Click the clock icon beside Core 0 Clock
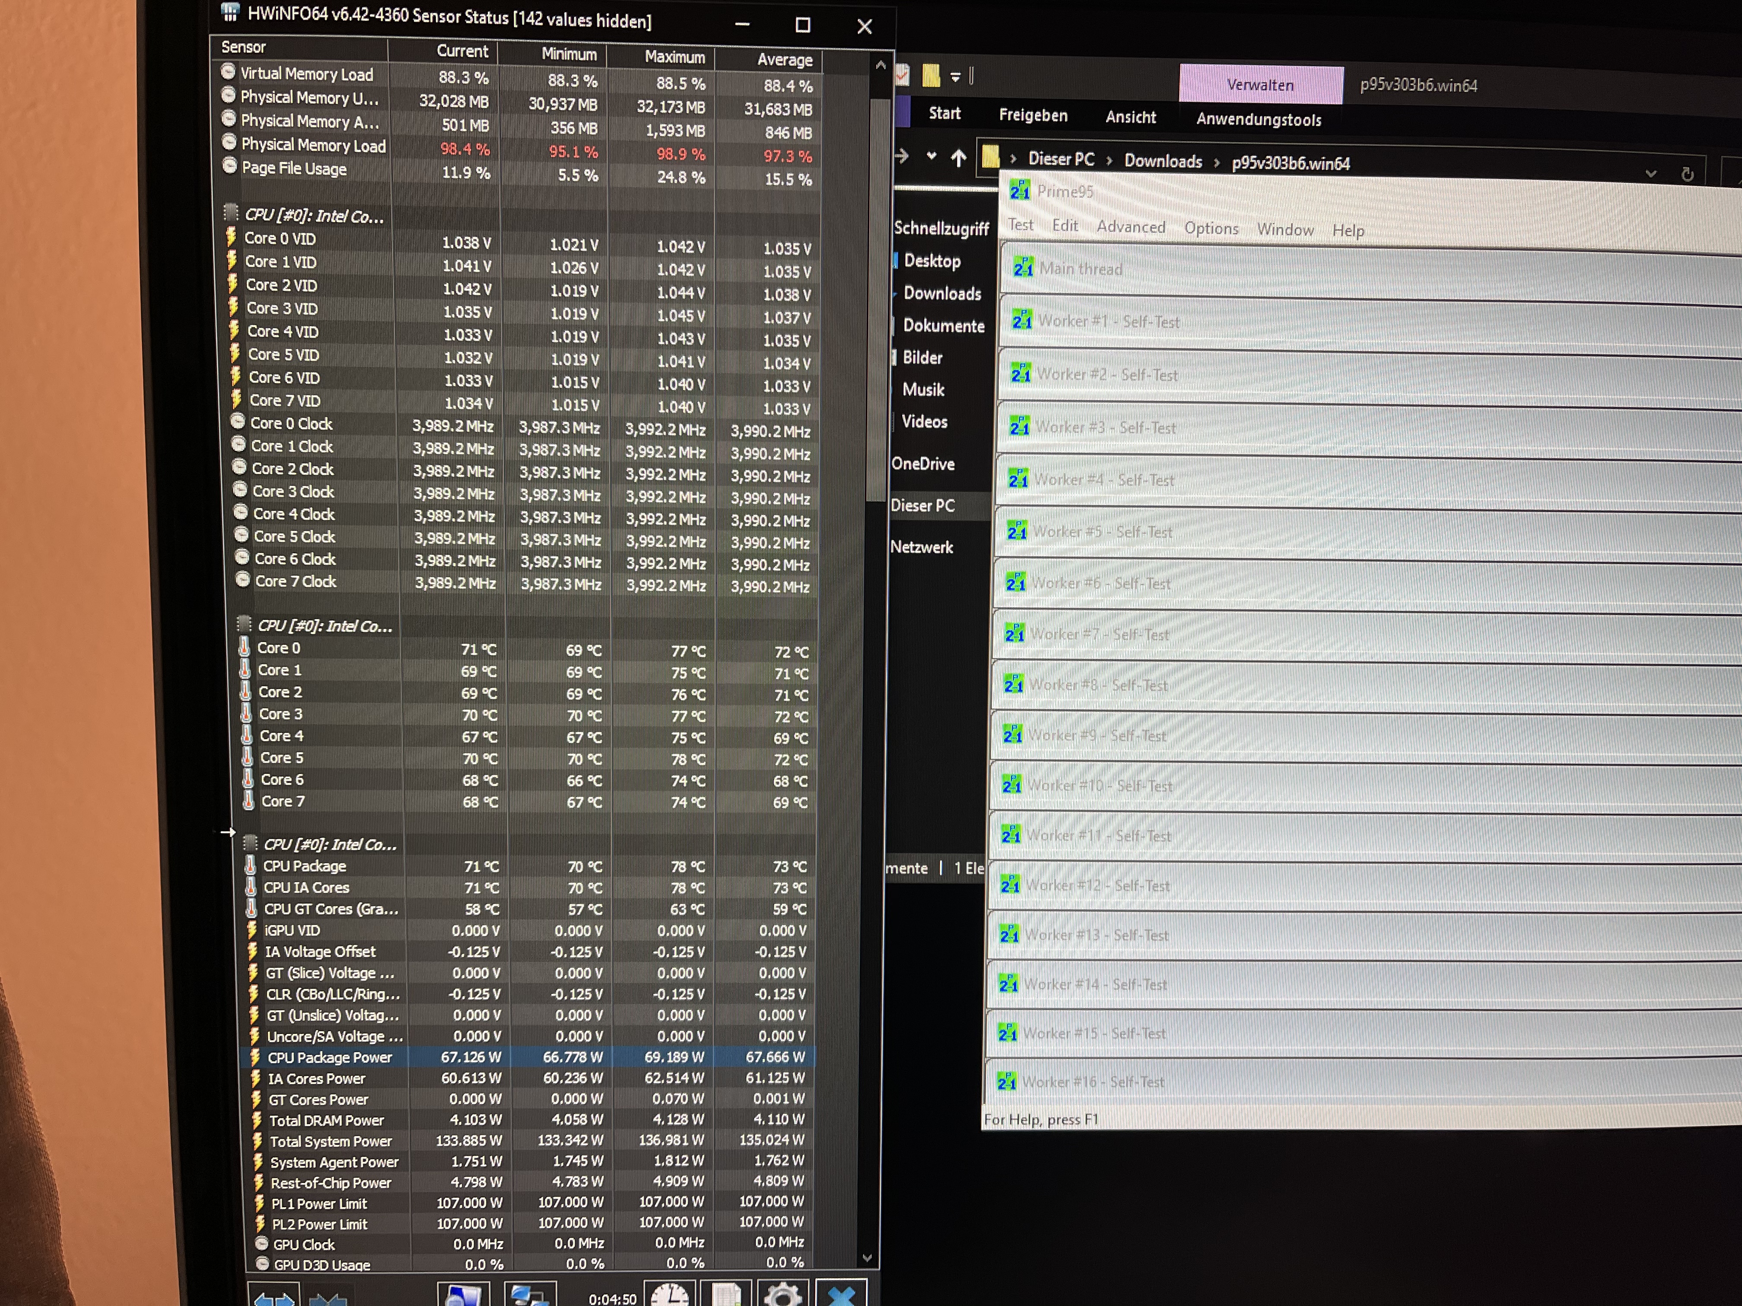The image size is (1742, 1306). pos(238,421)
